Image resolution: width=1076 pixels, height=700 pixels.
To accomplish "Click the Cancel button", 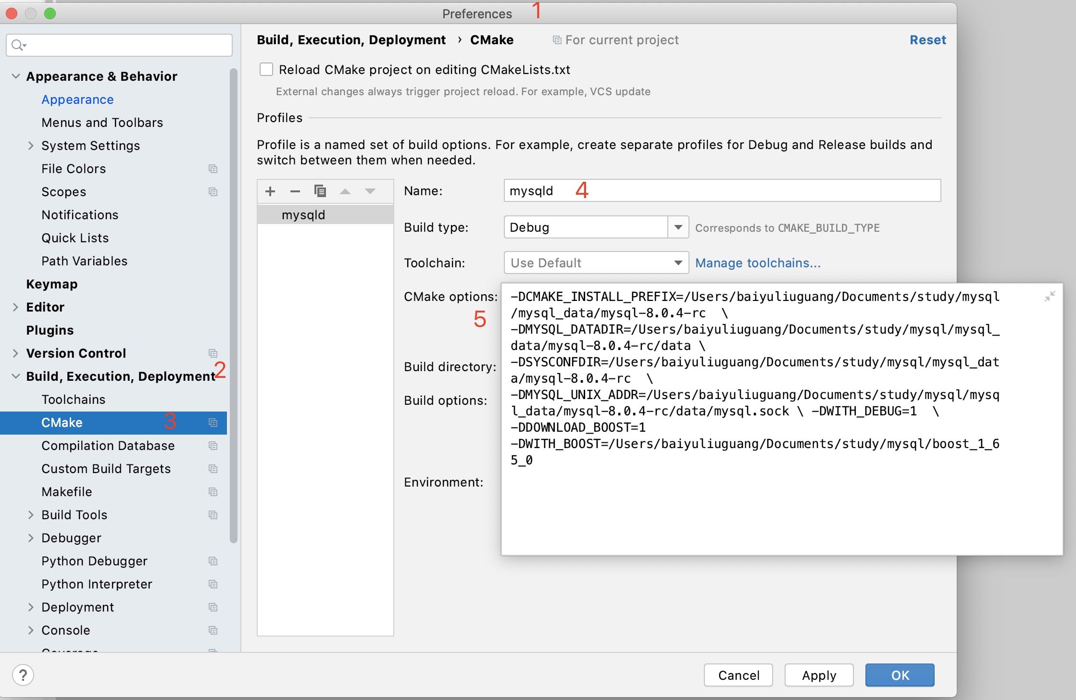I will pyautogui.click(x=738, y=675).
